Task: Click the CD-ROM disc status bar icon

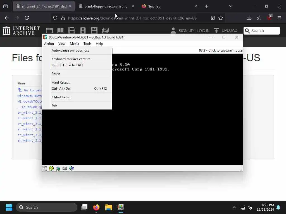Action: coord(51,168)
